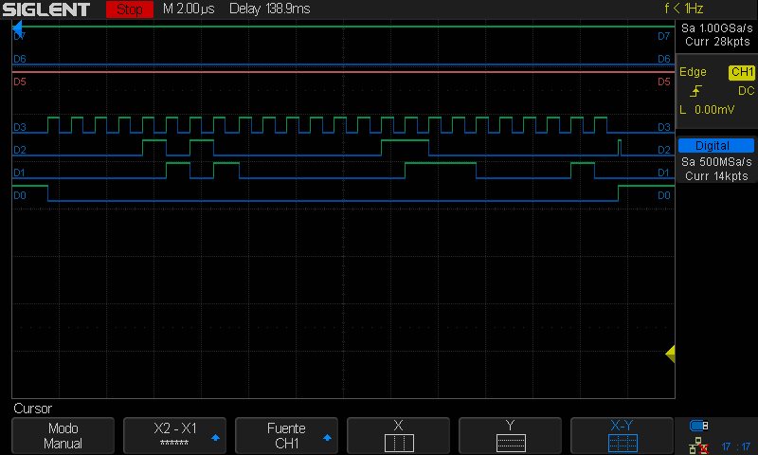Click the left D3 channel label

click(19, 127)
